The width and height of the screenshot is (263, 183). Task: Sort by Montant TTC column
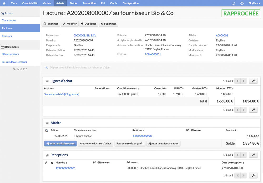(x=225, y=88)
